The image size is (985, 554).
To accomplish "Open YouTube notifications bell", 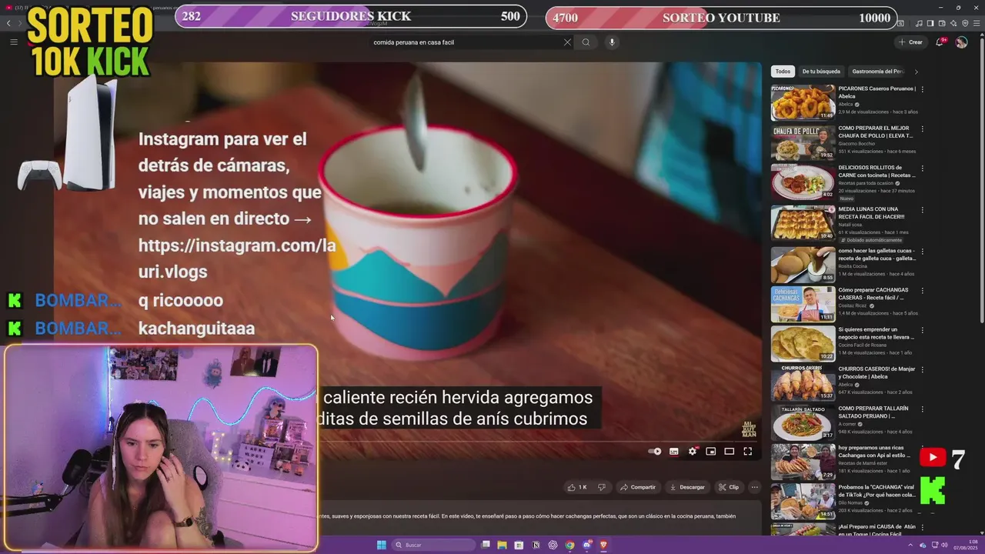I will pyautogui.click(x=940, y=42).
